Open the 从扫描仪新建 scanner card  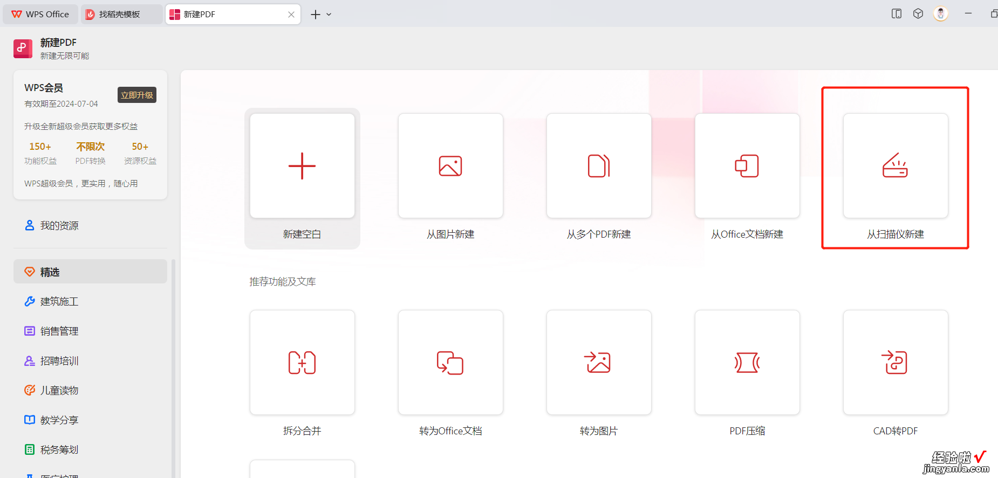click(896, 166)
